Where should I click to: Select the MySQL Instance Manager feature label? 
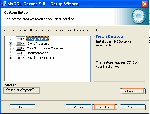pyautogui.click(x=45, y=48)
